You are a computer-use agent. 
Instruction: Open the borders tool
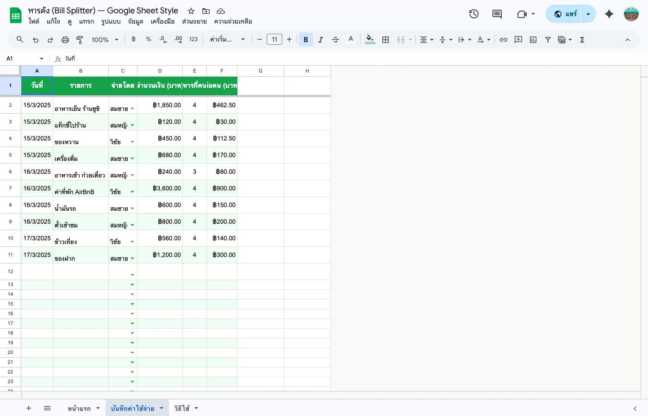pos(386,40)
